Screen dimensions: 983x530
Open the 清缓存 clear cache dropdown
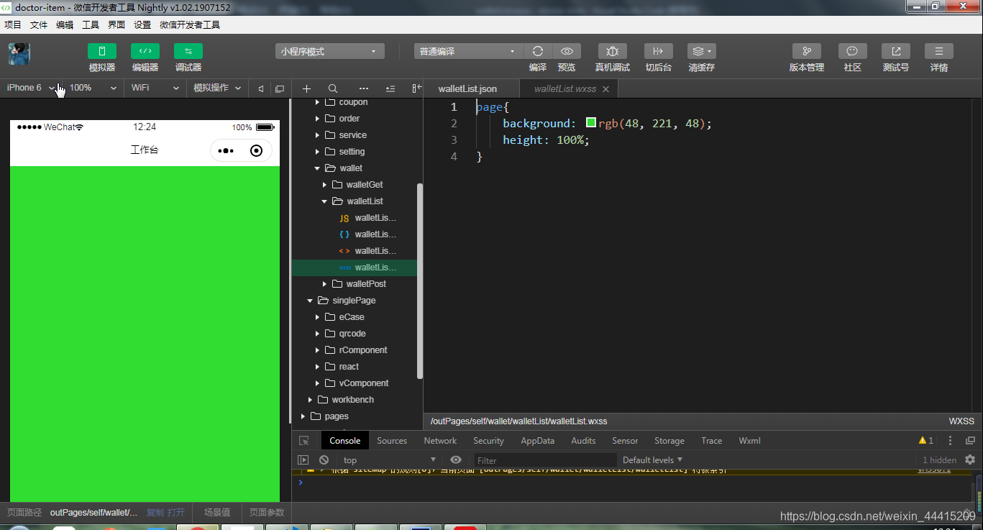(x=702, y=51)
